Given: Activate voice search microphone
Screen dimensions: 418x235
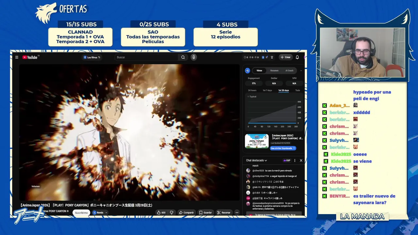Looking at the screenshot, I should [194, 57].
